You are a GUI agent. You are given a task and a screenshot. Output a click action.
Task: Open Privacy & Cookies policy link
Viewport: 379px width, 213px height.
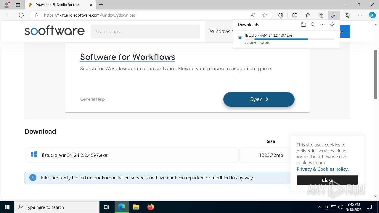[x=322, y=169]
